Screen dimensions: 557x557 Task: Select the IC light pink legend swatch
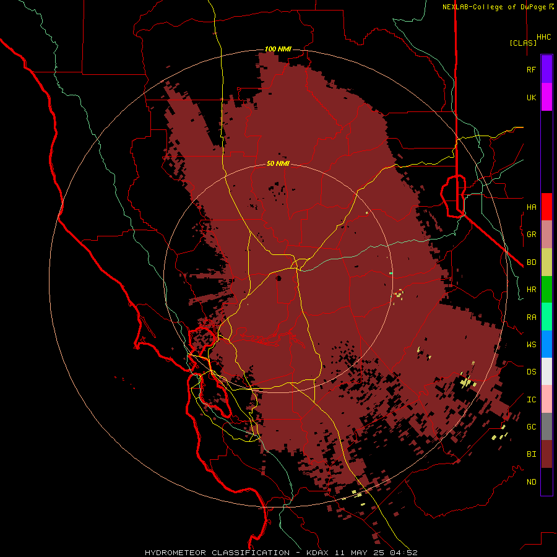click(x=546, y=399)
